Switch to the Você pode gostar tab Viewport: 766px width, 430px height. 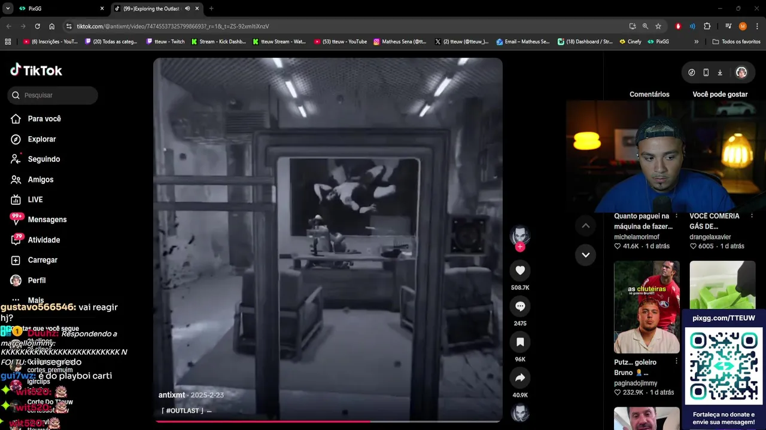[x=720, y=94]
